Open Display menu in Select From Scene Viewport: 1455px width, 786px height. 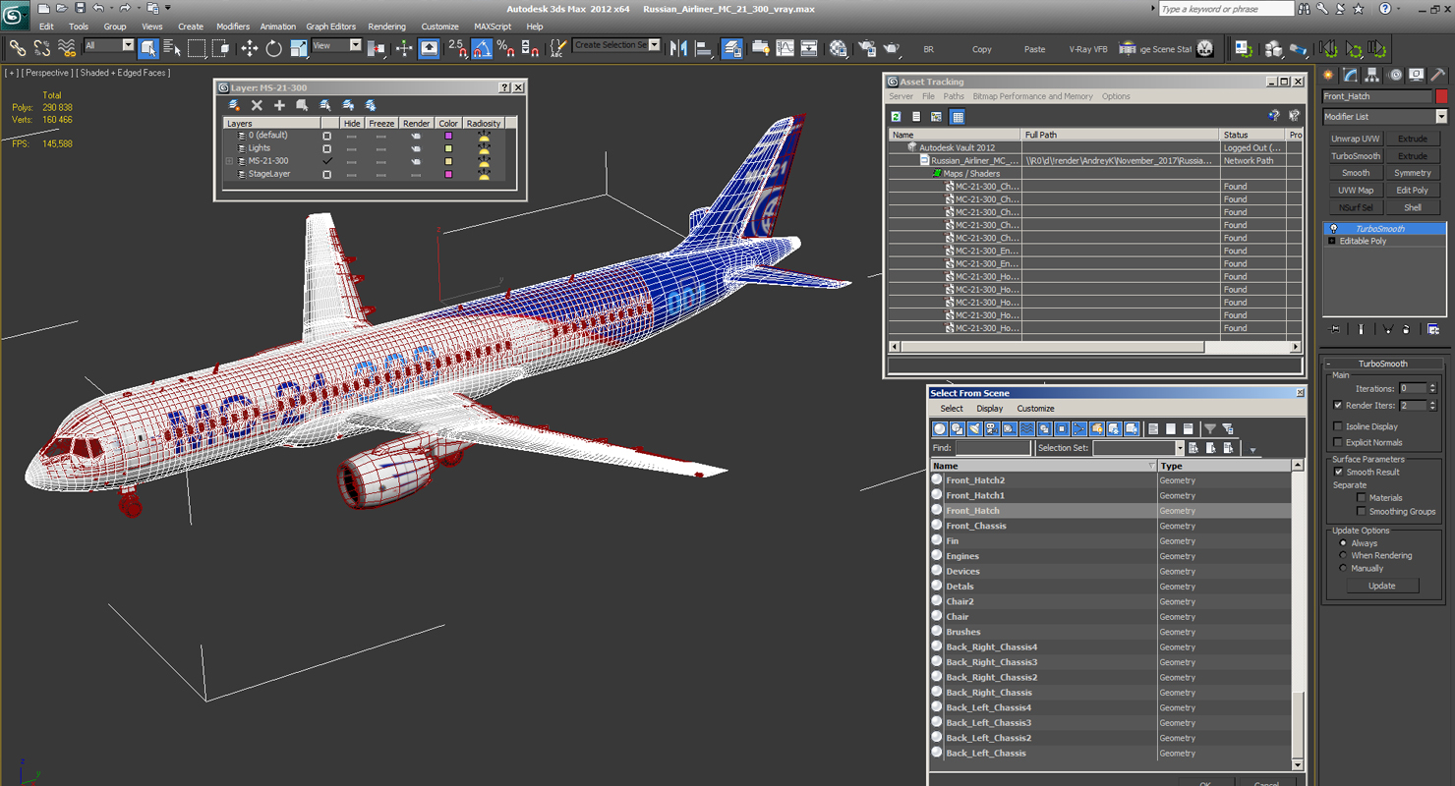989,409
